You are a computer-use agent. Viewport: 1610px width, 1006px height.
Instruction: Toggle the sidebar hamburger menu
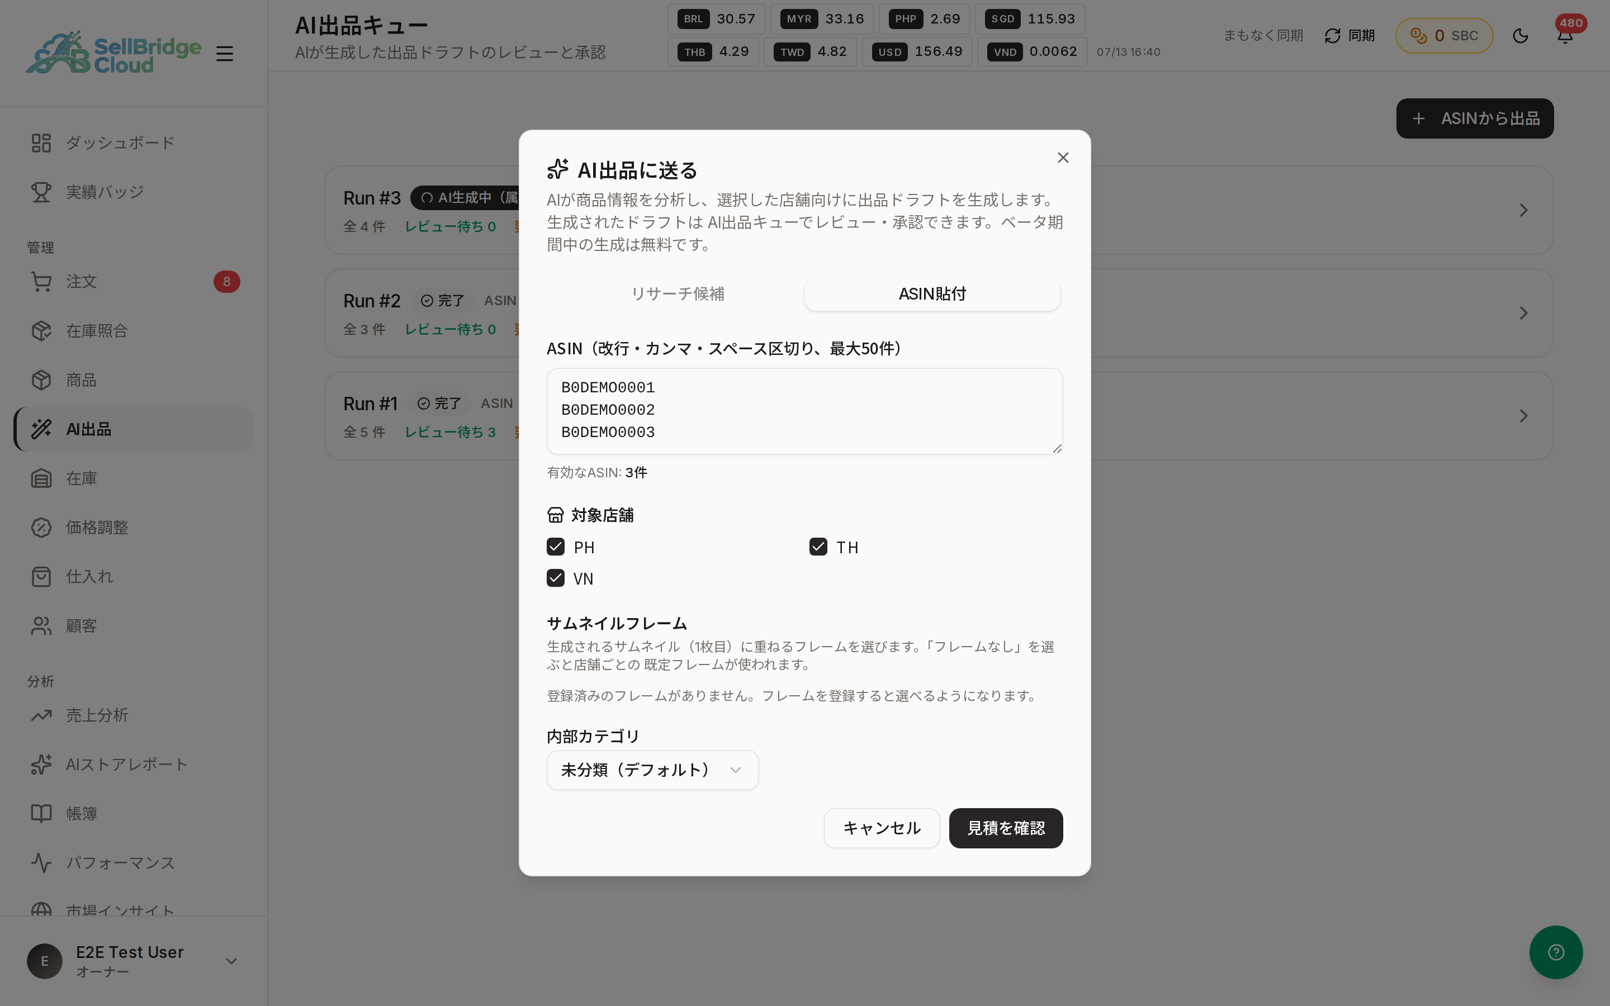(224, 53)
